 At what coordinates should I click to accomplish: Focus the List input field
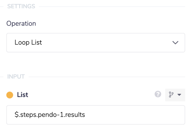point(96,115)
